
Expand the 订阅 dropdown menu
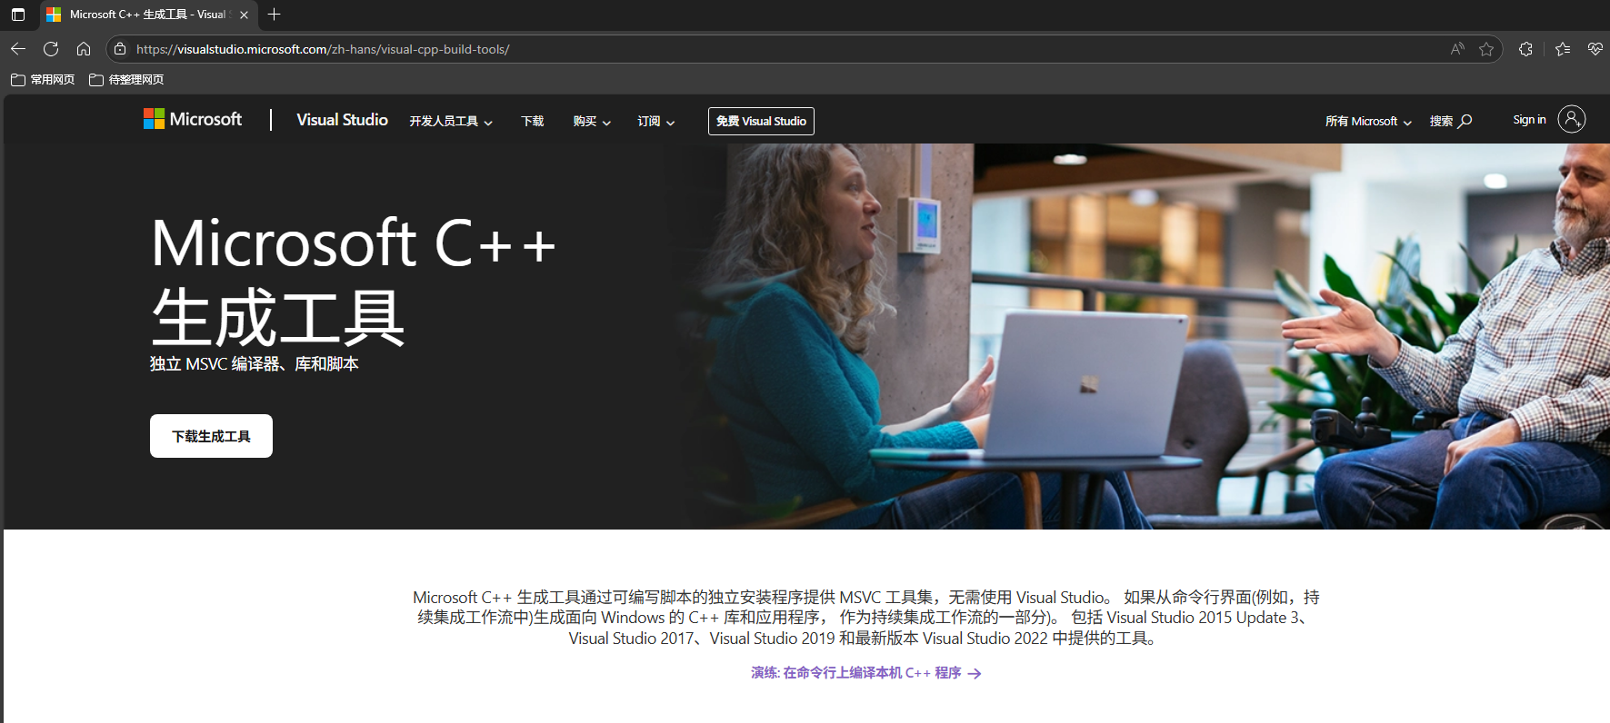655,122
